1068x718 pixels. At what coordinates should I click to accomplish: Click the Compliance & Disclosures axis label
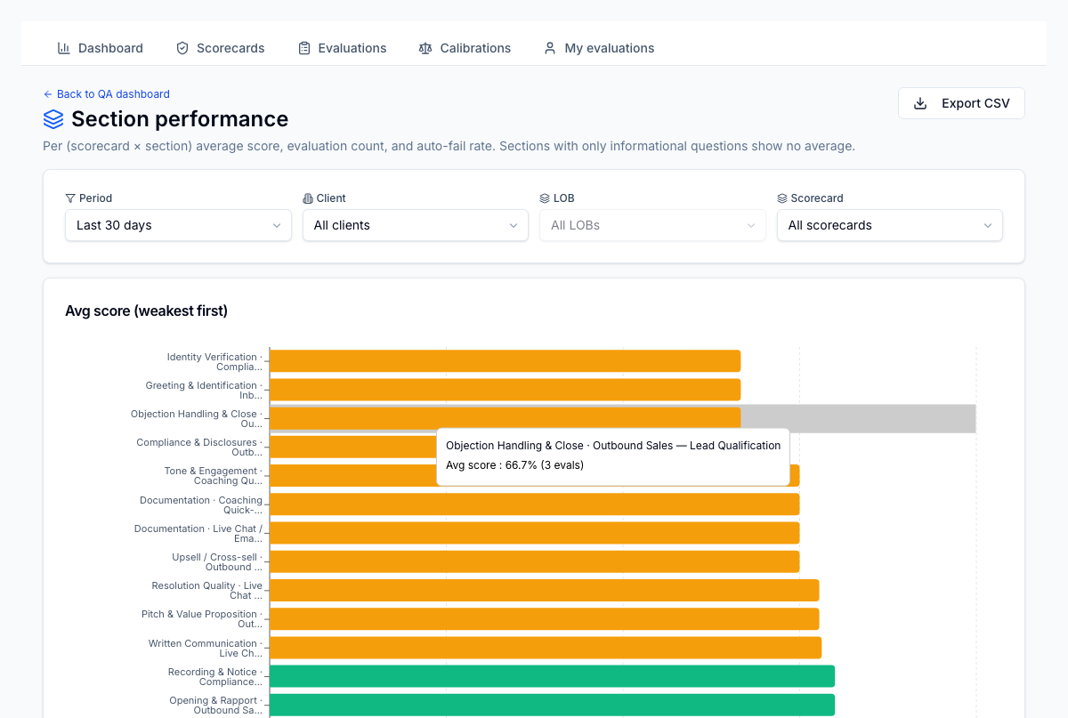199,448
